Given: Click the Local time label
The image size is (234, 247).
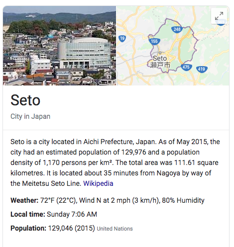Looking at the screenshot, I should 28,214.
